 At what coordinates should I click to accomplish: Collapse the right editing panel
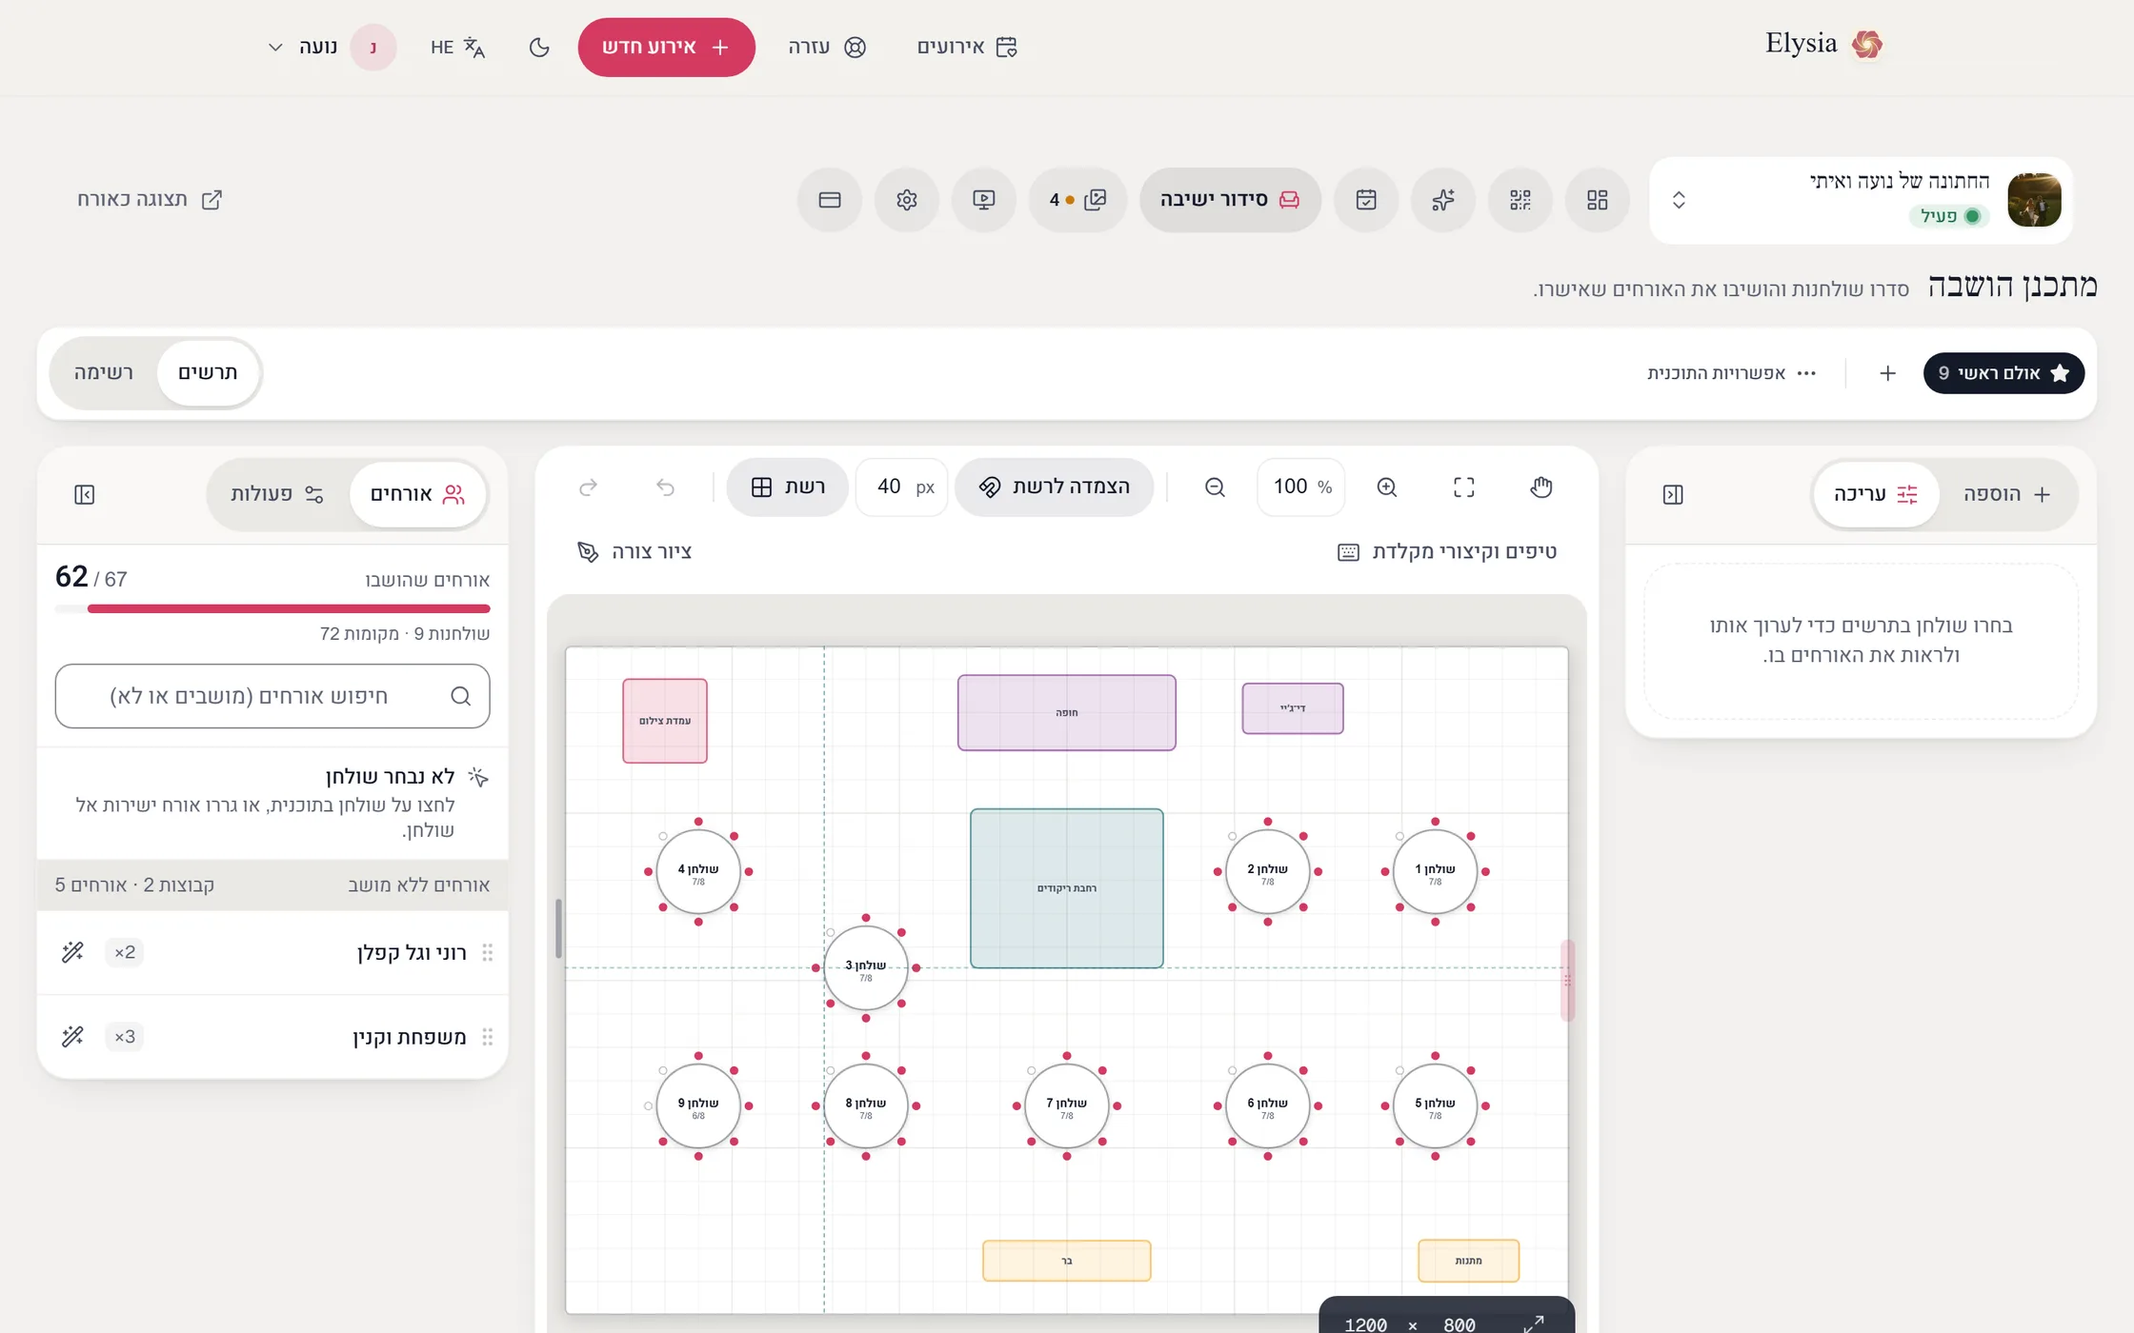[1673, 494]
